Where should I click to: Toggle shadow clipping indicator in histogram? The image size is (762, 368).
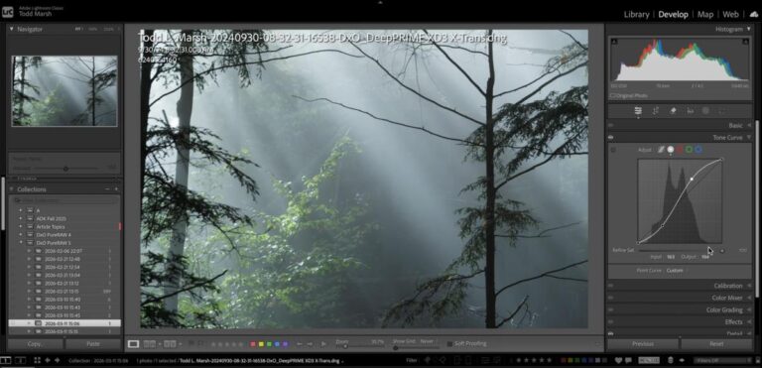(614, 42)
